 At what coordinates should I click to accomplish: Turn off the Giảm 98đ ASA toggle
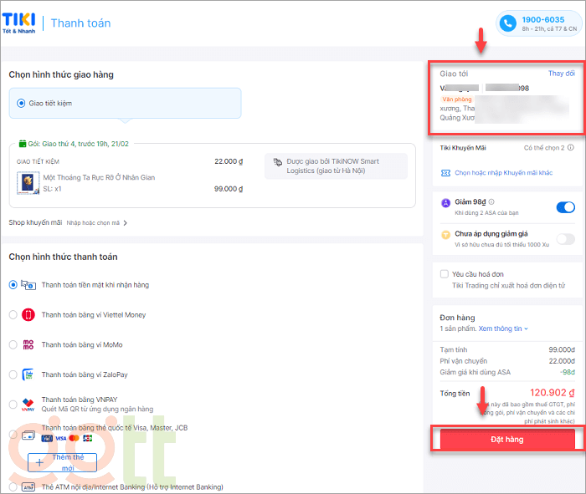tap(565, 206)
